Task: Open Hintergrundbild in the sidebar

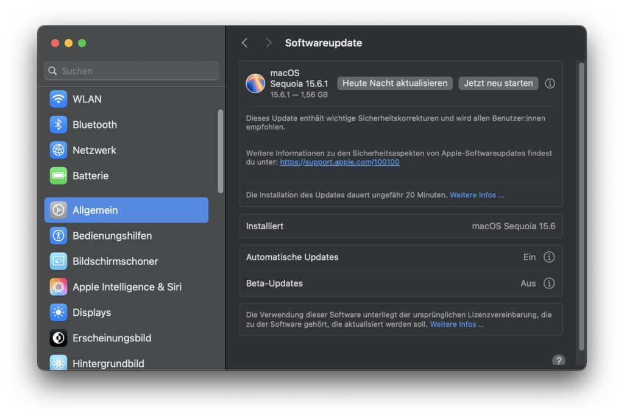Action: click(x=108, y=363)
